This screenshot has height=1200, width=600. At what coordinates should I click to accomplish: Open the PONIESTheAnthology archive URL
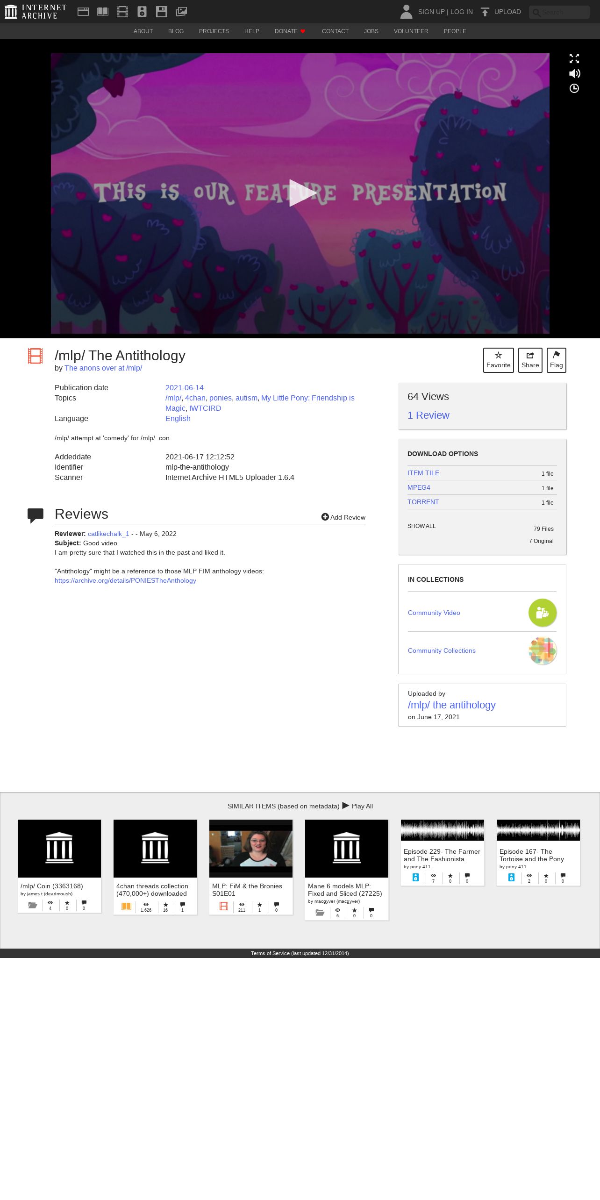coord(125,580)
